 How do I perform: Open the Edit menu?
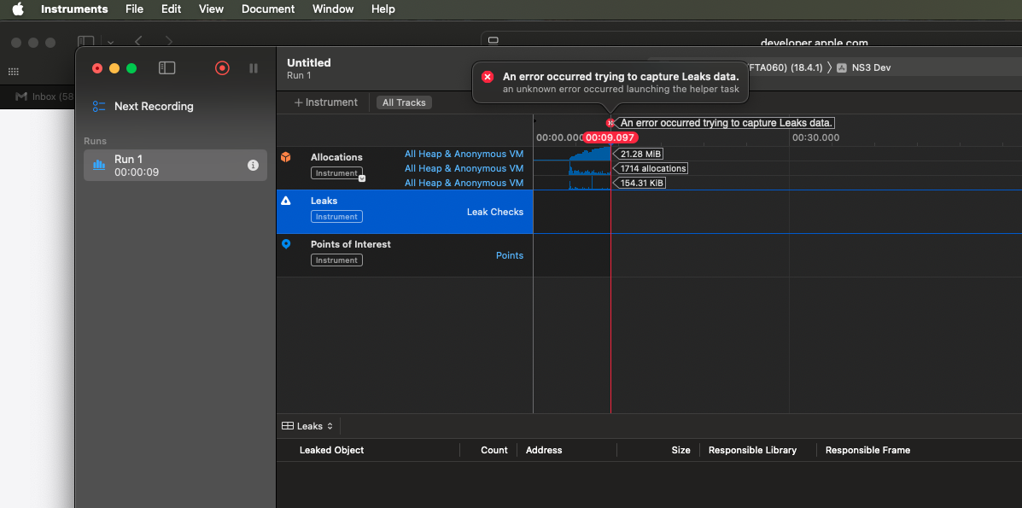[172, 9]
